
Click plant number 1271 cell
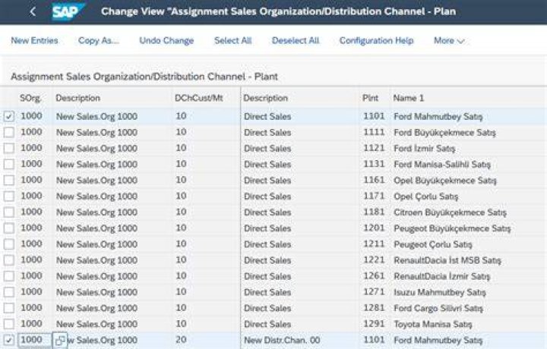point(374,292)
